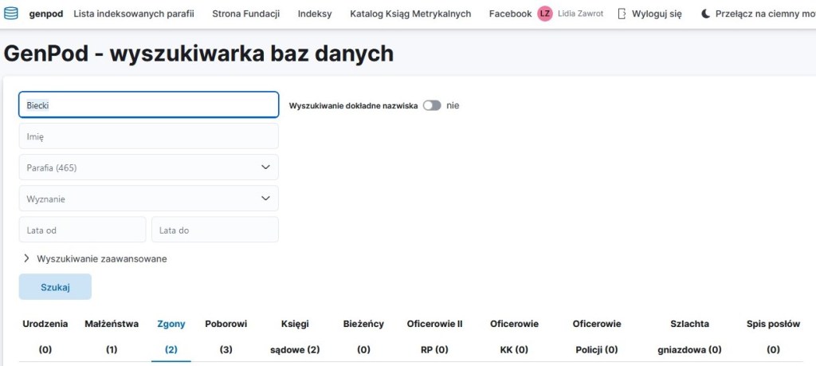Click the Imię input field

(148, 136)
